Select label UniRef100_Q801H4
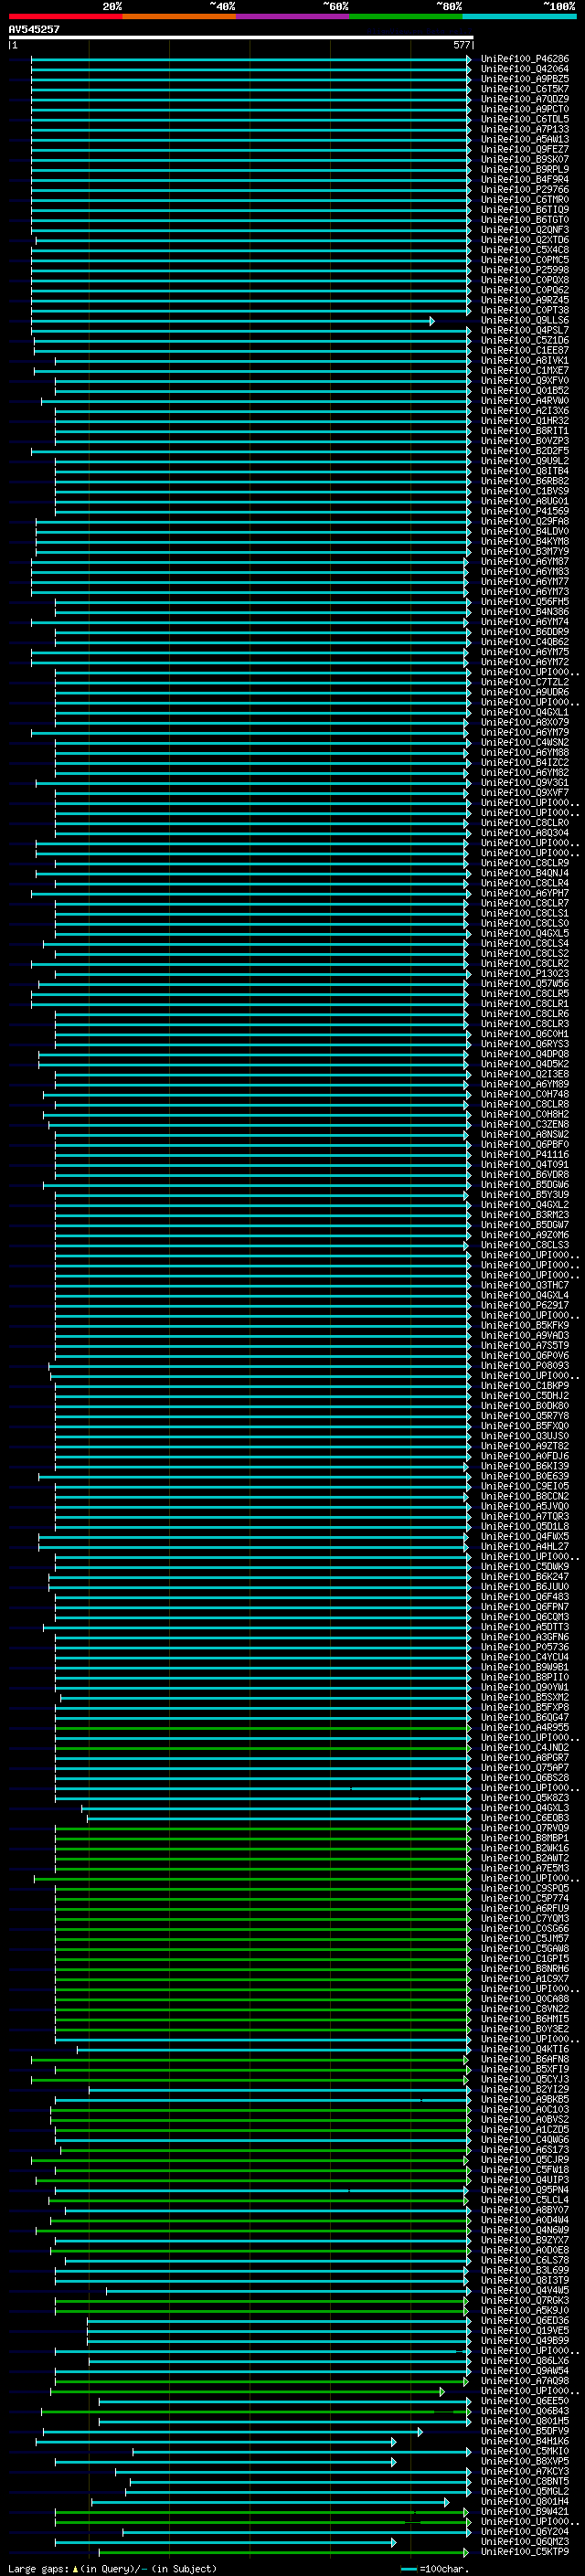585x2576 pixels. pos(525,2501)
